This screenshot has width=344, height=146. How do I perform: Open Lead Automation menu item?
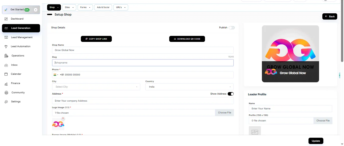coord(21,46)
